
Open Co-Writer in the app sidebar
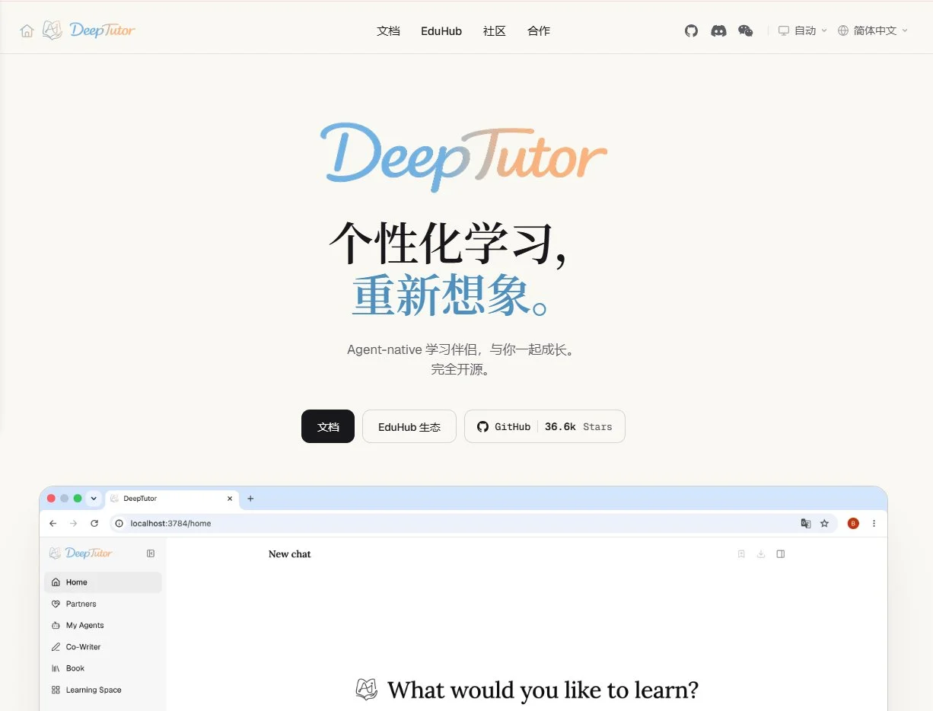click(x=103, y=647)
